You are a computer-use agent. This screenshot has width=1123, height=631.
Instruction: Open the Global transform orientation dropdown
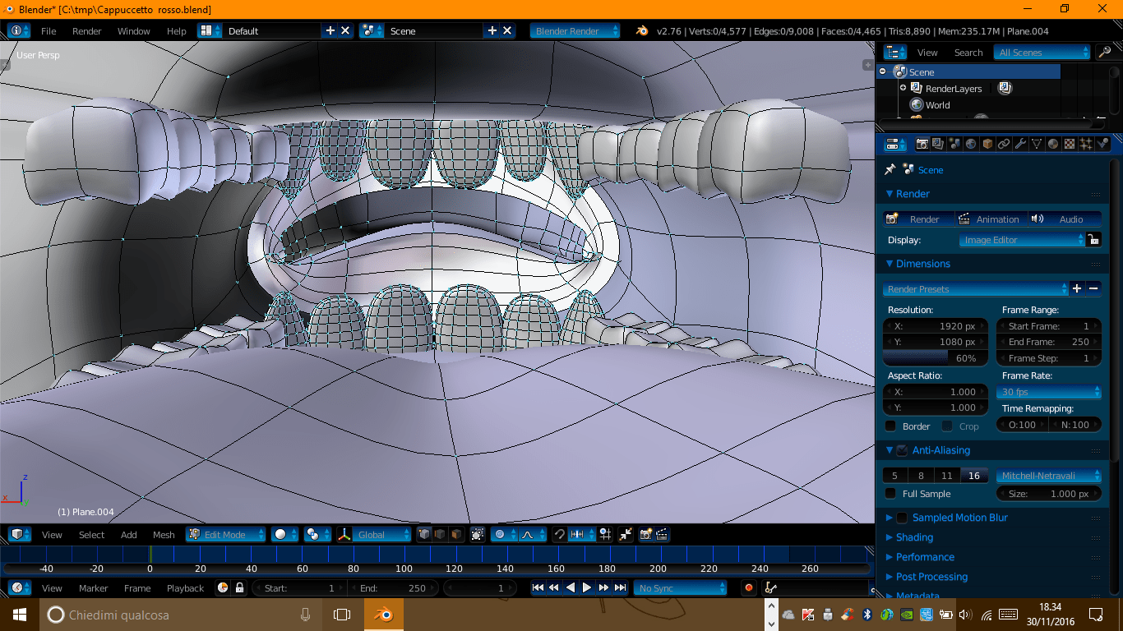(381, 534)
